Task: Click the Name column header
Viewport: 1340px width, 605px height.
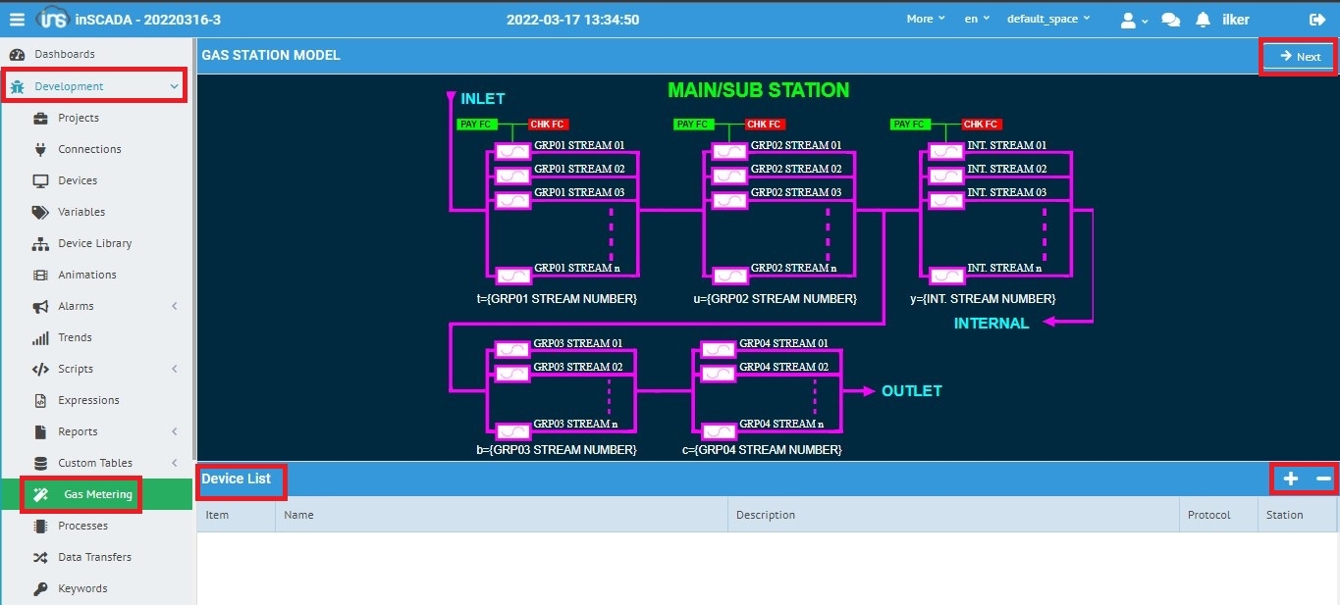Action: pos(298,515)
